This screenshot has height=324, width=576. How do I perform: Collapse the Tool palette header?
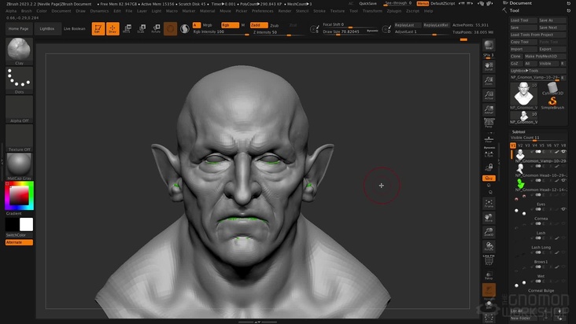click(515, 11)
